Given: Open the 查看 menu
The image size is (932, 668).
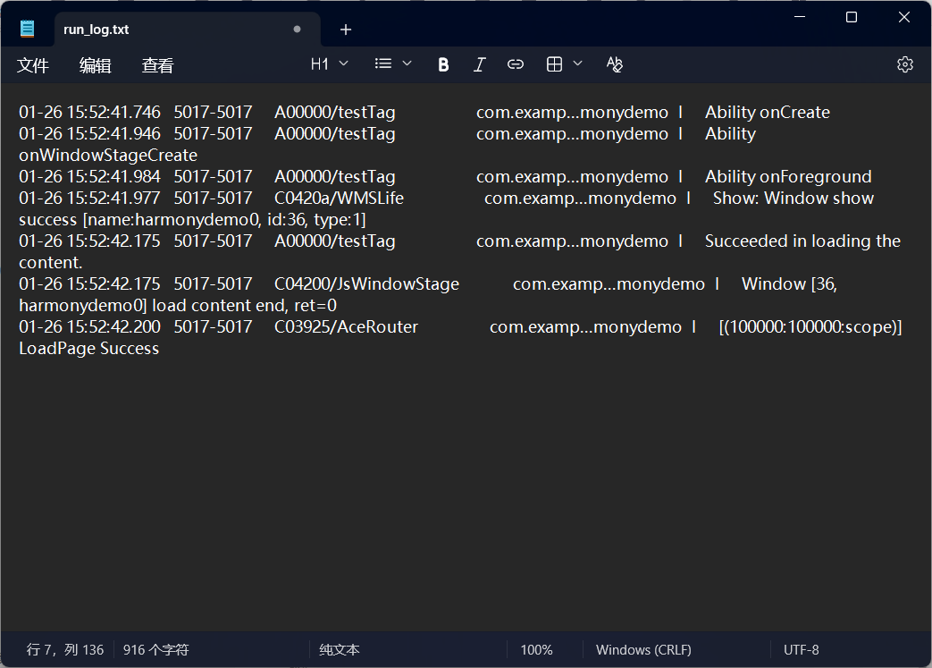Looking at the screenshot, I should 157,65.
